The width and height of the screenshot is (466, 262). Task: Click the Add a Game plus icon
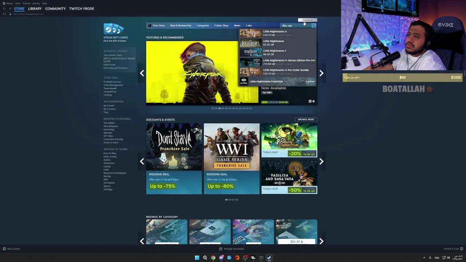4,249
